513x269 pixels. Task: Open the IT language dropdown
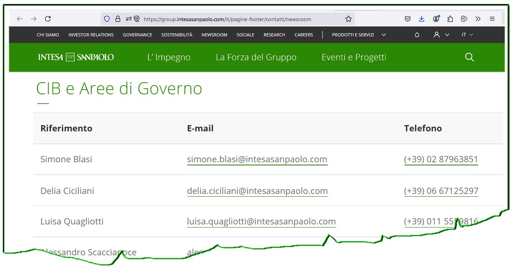tap(467, 35)
